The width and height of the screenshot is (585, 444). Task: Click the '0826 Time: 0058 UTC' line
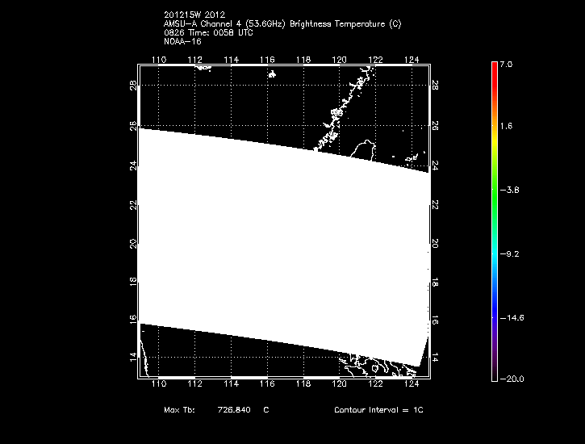point(208,33)
